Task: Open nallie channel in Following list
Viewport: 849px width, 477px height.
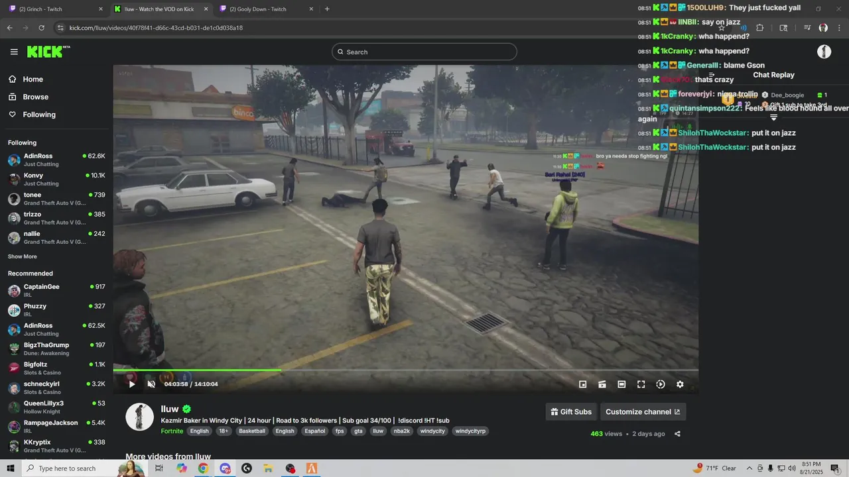Action: [x=56, y=237]
